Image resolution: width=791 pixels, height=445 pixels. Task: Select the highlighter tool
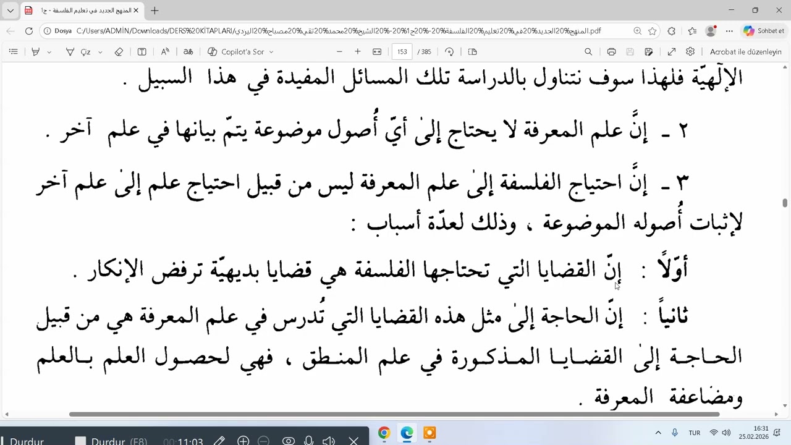(35, 52)
